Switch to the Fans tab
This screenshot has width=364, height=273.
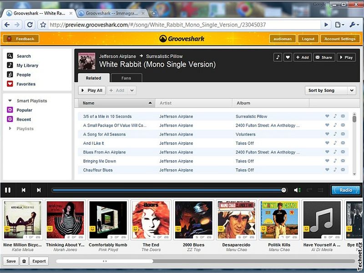(126, 78)
